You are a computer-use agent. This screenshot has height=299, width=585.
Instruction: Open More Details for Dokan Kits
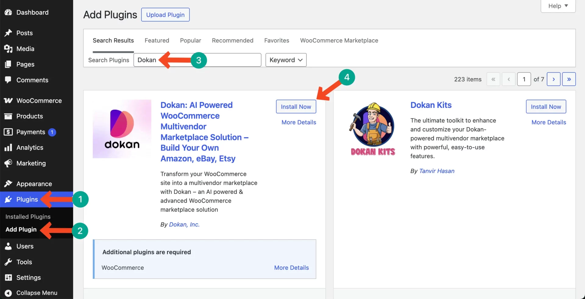pos(549,122)
